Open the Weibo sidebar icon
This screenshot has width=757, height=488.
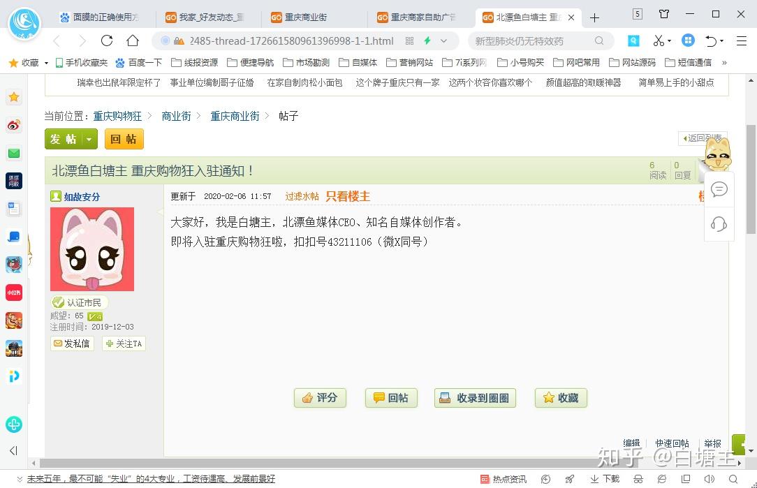point(14,126)
